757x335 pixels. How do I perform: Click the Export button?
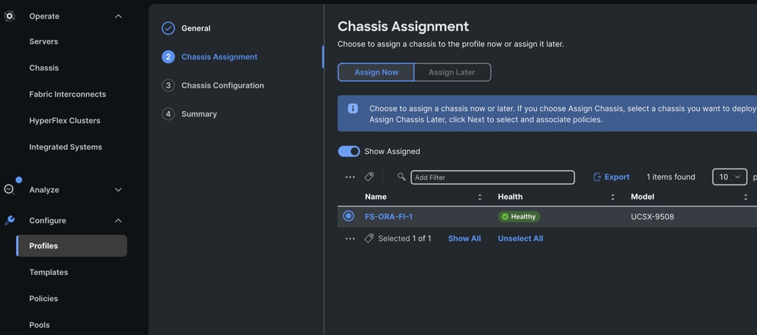(x=611, y=177)
